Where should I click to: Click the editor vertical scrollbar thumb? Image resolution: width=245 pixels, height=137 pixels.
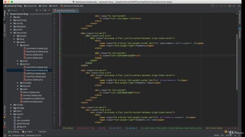[237, 62]
